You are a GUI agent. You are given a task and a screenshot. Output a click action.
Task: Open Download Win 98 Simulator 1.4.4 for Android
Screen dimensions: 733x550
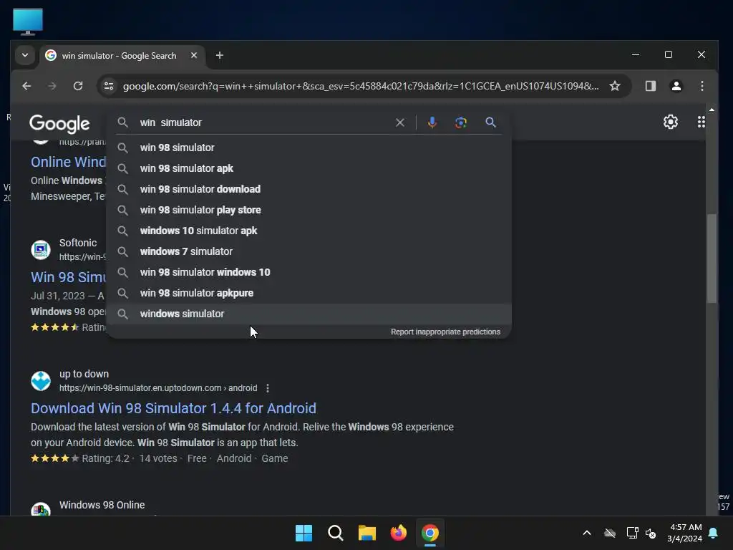[173, 408]
